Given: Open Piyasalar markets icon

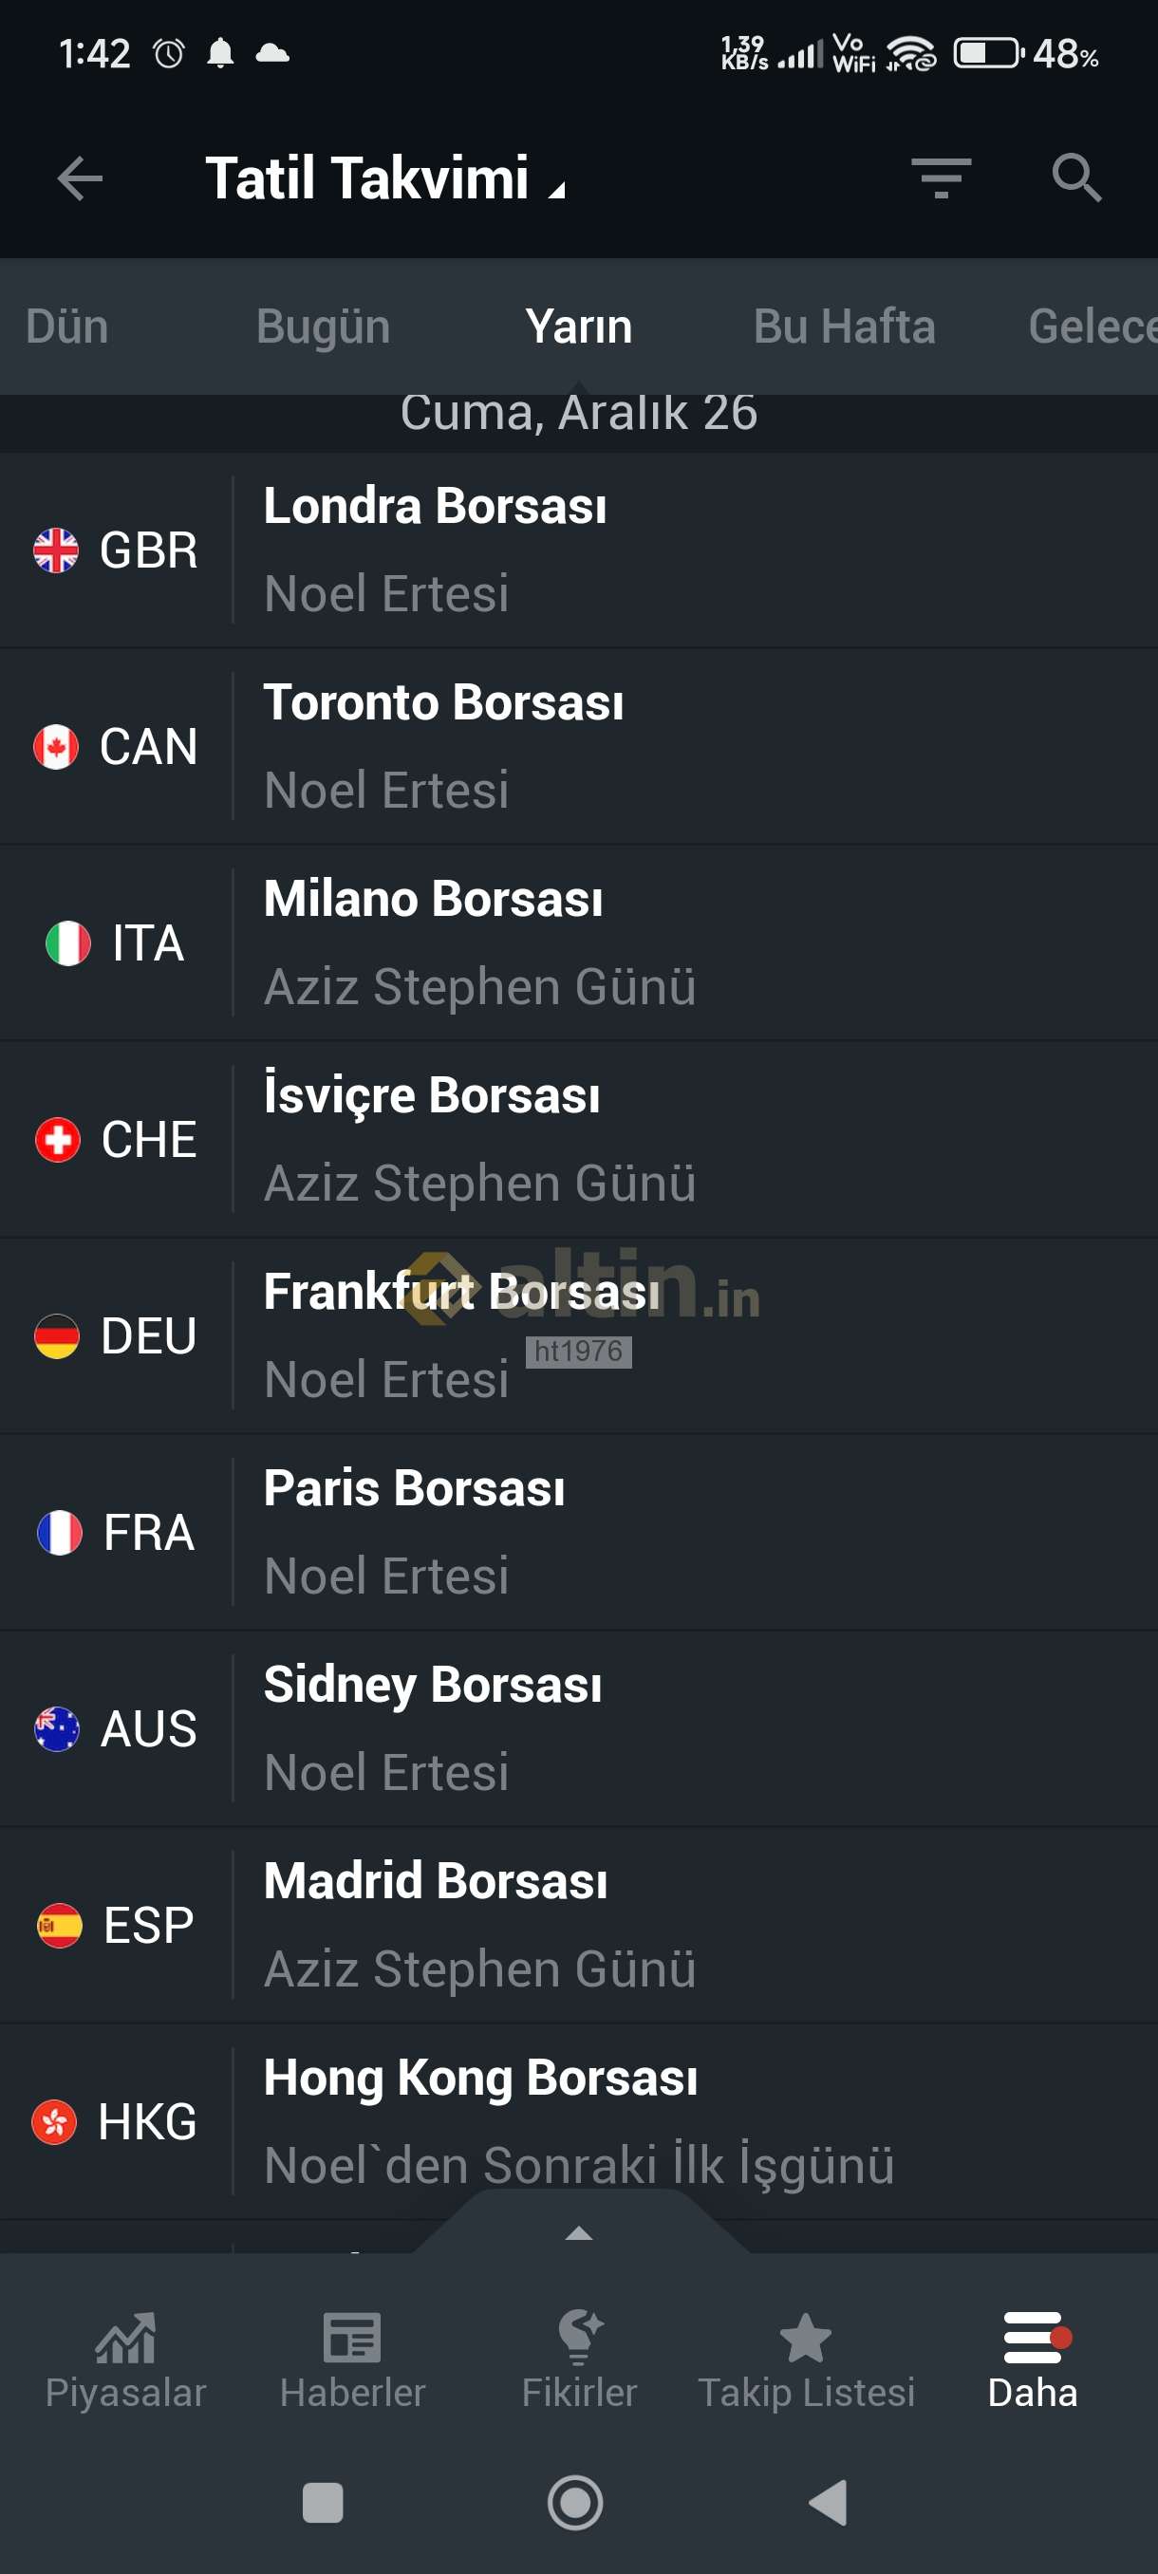Looking at the screenshot, I should pos(126,2339).
